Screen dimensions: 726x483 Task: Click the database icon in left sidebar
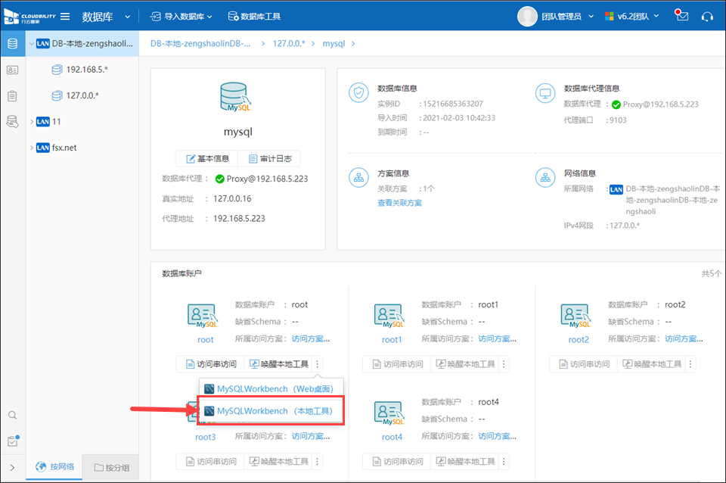coord(12,43)
